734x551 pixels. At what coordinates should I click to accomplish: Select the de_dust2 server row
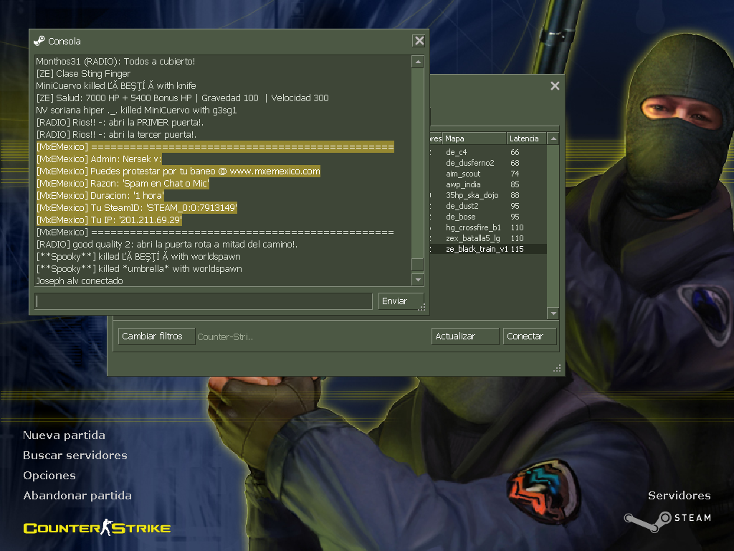coord(487,206)
